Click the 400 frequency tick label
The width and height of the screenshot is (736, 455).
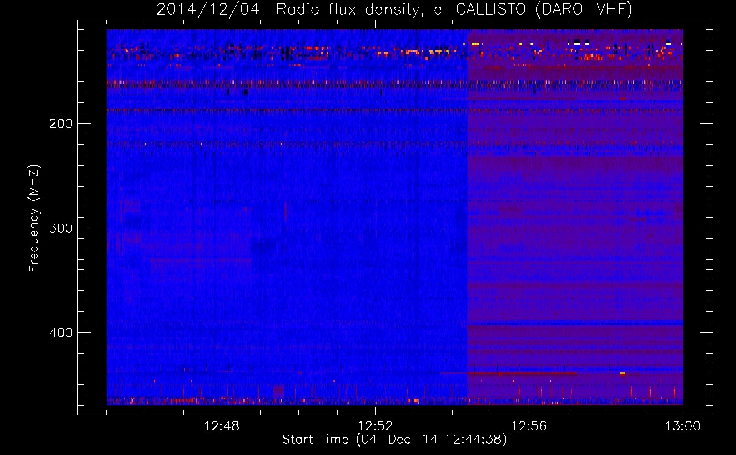click(x=61, y=333)
